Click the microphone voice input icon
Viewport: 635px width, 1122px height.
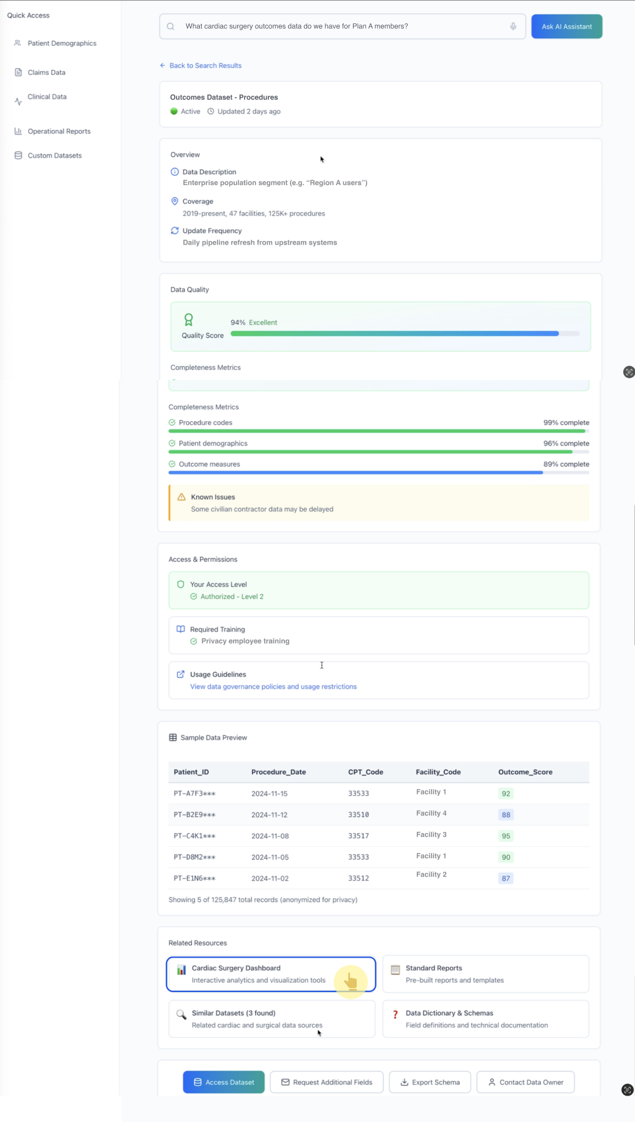513,26
